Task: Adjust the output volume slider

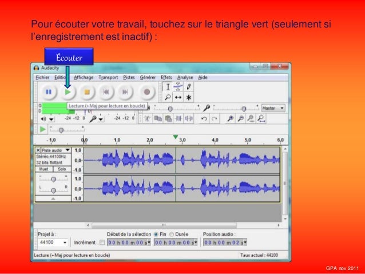Action: tap(170, 109)
